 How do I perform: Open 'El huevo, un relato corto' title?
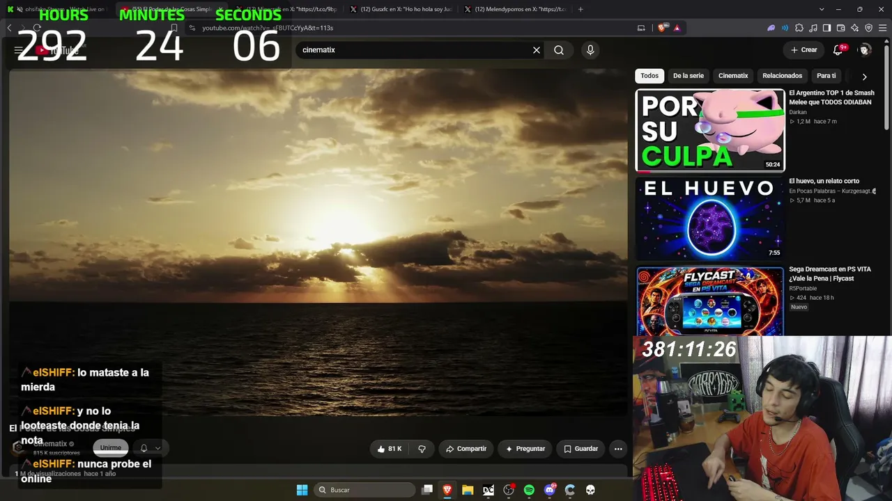(x=824, y=181)
